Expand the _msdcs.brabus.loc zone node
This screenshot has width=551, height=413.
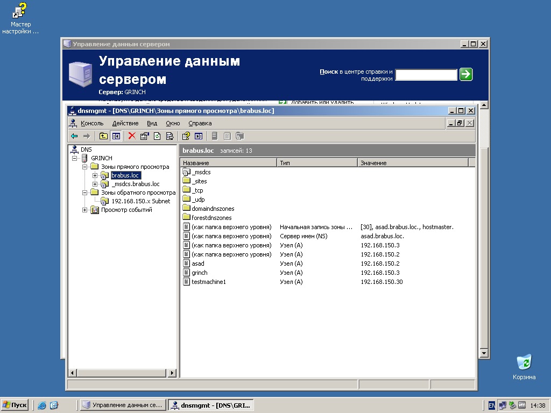click(x=95, y=184)
